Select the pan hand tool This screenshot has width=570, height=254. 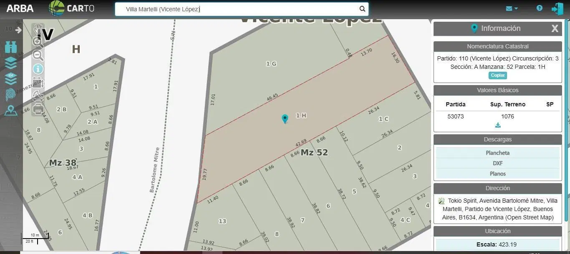[x=38, y=28]
